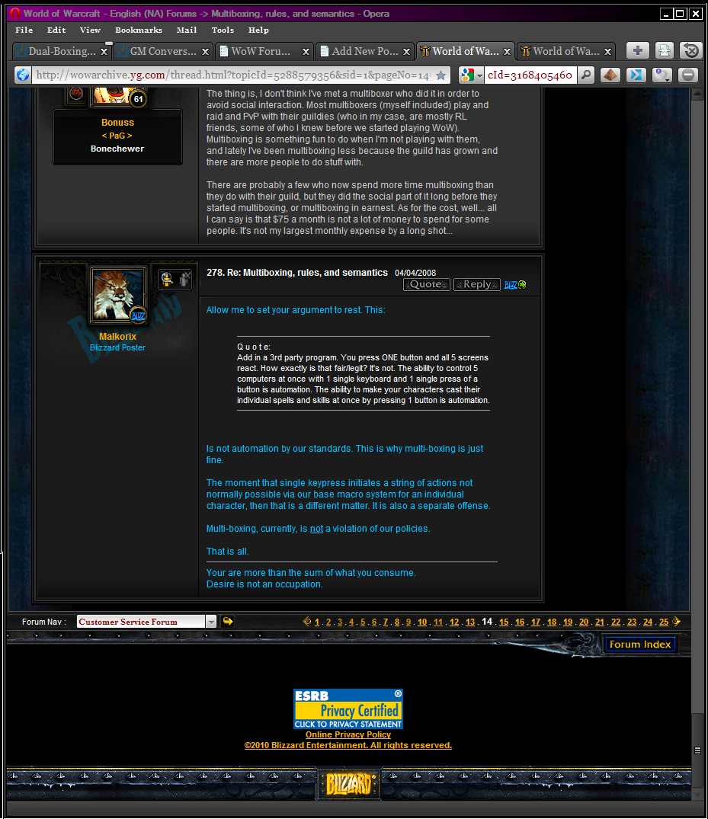The image size is (708, 819).
Task: Click the post date "04/04/2008"
Action: click(415, 274)
